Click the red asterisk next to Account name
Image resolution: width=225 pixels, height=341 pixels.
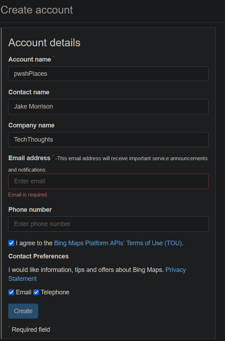pos(54,57)
